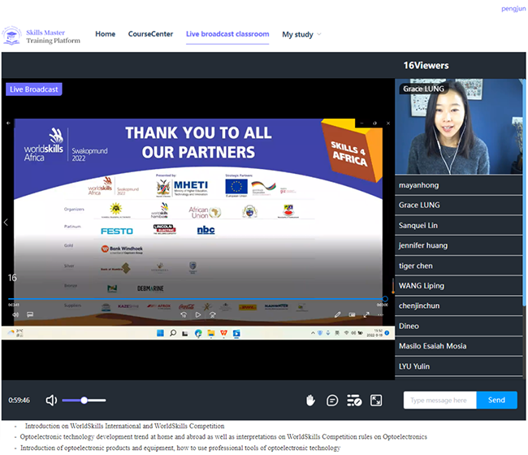Image resolution: width=528 pixels, height=455 pixels.
Task: Expand the My study dropdown
Action: [301, 34]
